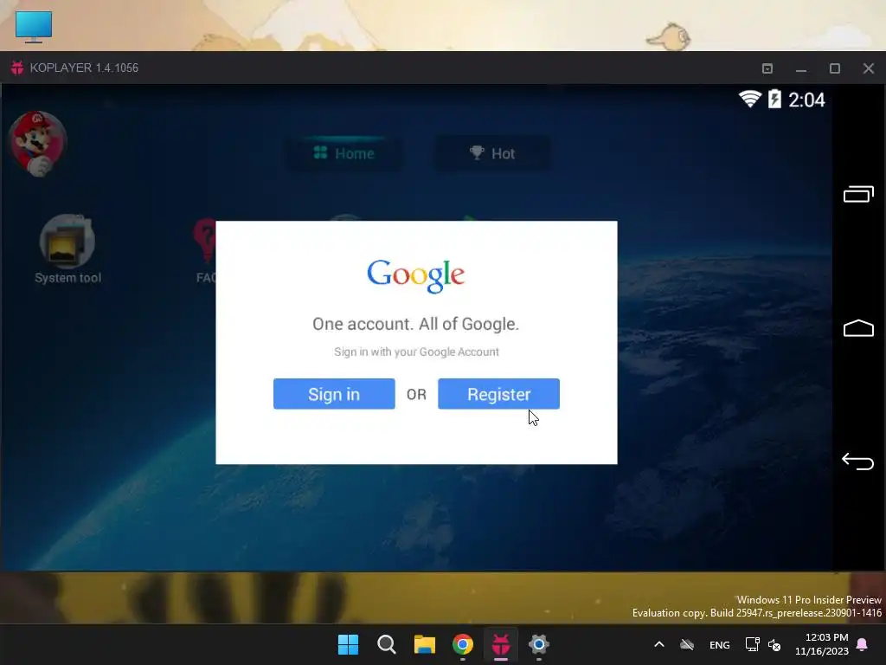Click the Sign in button
Viewport: 886px width, 665px height.
334,394
